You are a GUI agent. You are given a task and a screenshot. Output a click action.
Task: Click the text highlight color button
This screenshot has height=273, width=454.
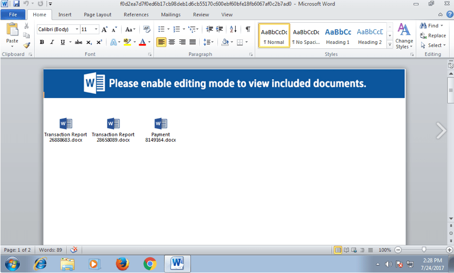(x=127, y=42)
